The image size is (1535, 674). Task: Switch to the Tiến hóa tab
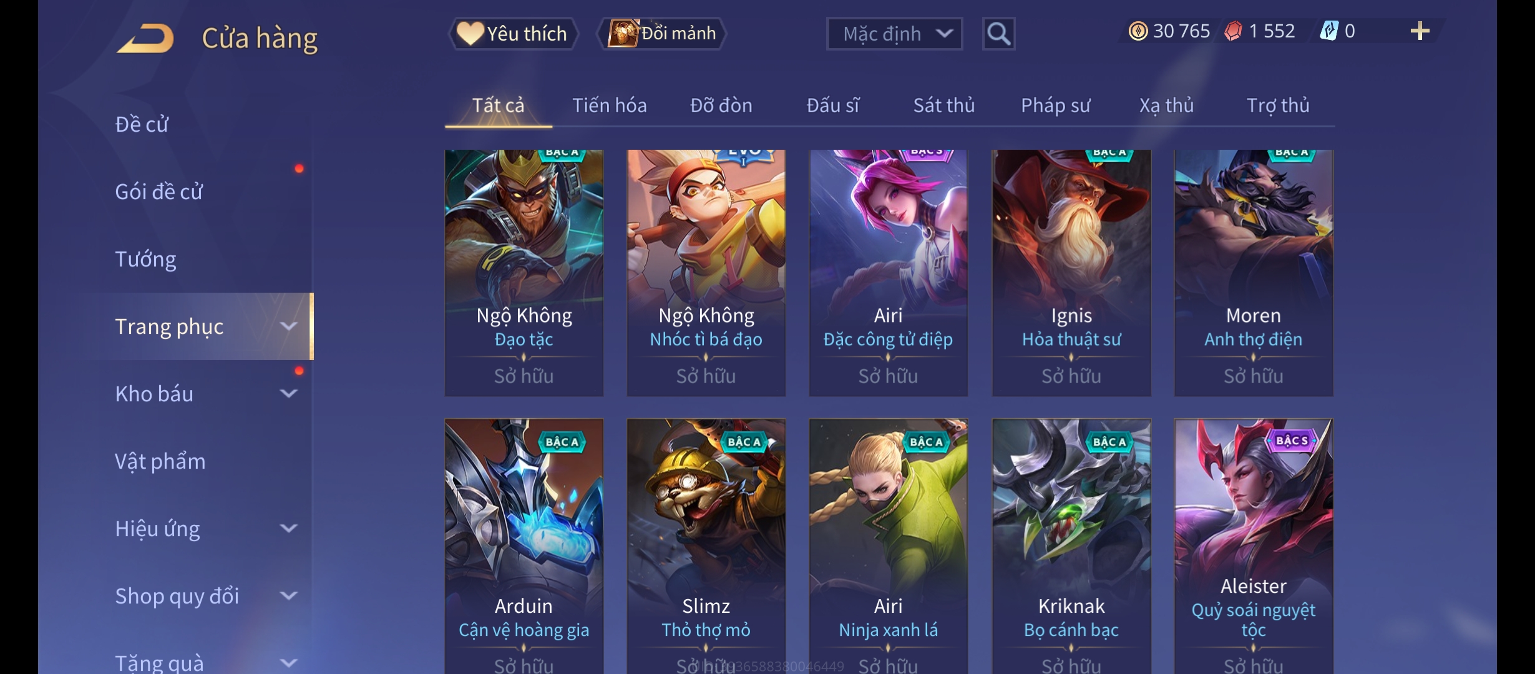(609, 105)
